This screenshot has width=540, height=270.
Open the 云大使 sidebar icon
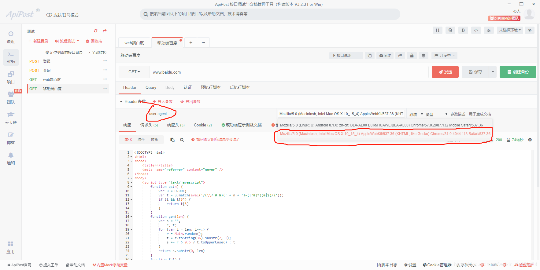(x=11, y=118)
